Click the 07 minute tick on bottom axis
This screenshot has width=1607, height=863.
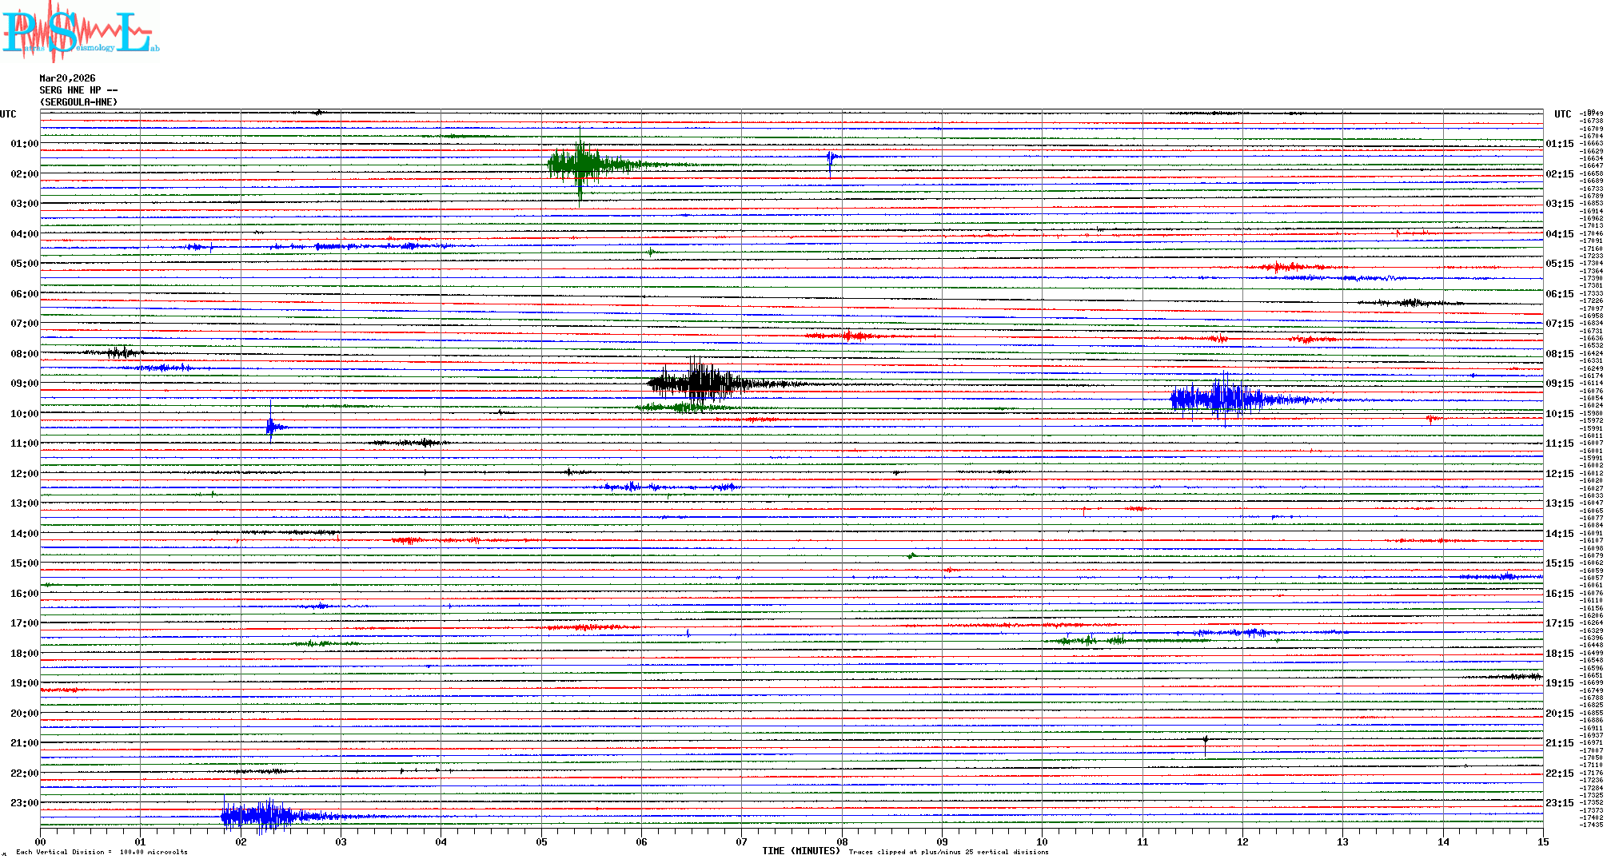742,841
